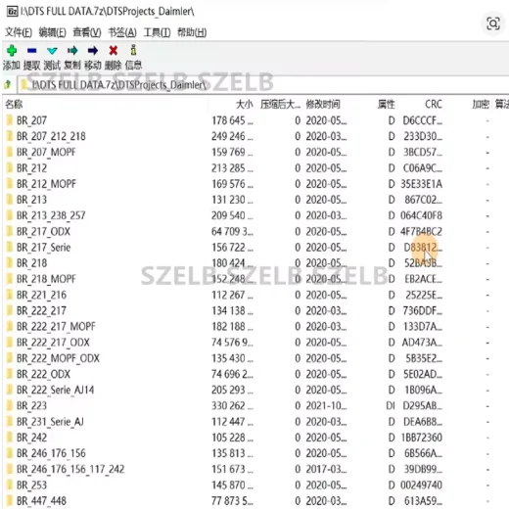The width and height of the screenshot is (509, 509).
Task: Sort by Attributes (属性) column header
Action: point(387,105)
